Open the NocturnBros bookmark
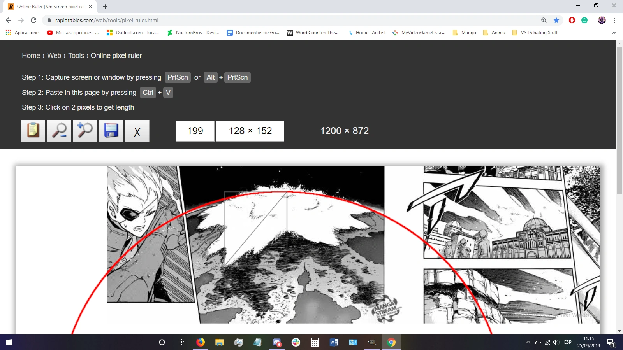Screen dimensions: 623x350 [x=193, y=33]
